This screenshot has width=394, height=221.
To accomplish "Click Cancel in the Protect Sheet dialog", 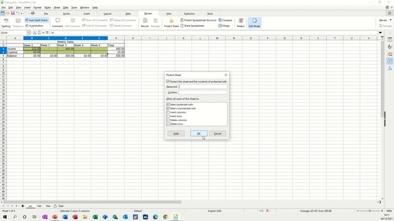I will coord(217,134).
